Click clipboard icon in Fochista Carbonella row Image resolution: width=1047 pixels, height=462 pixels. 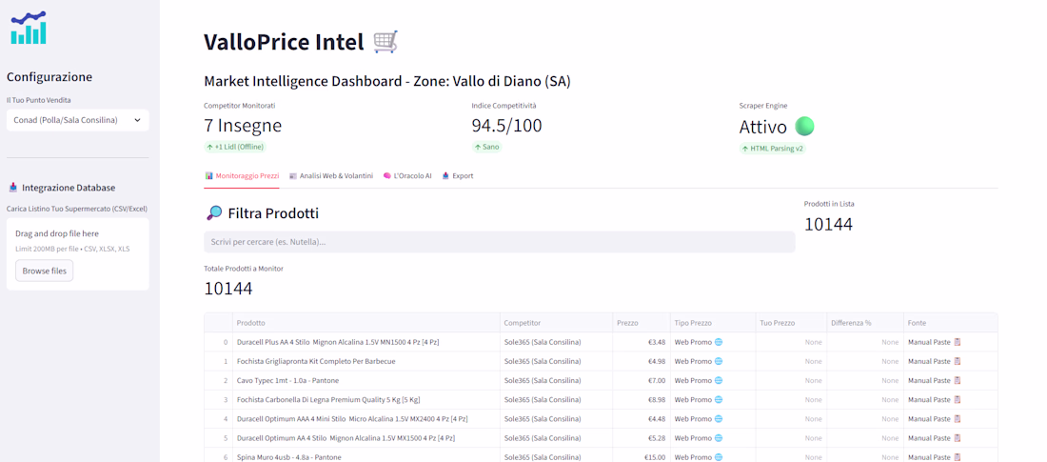click(x=958, y=399)
